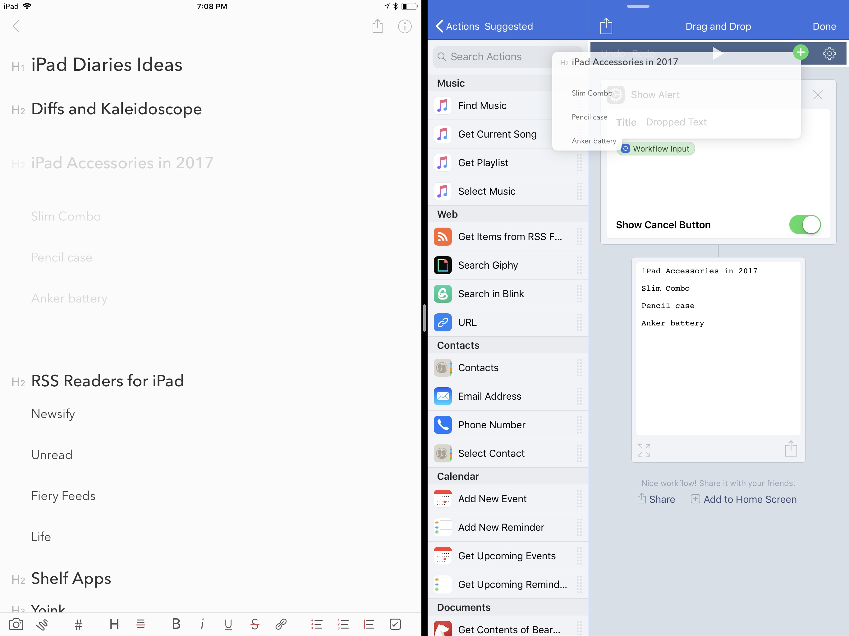Select the URL action under Web

click(x=467, y=322)
